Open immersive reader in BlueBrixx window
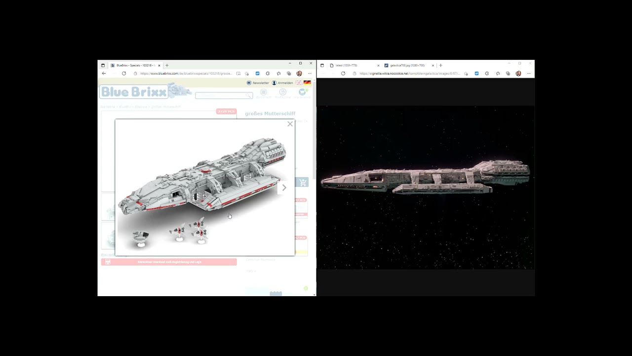The width and height of the screenshot is (632, 356). [x=238, y=73]
